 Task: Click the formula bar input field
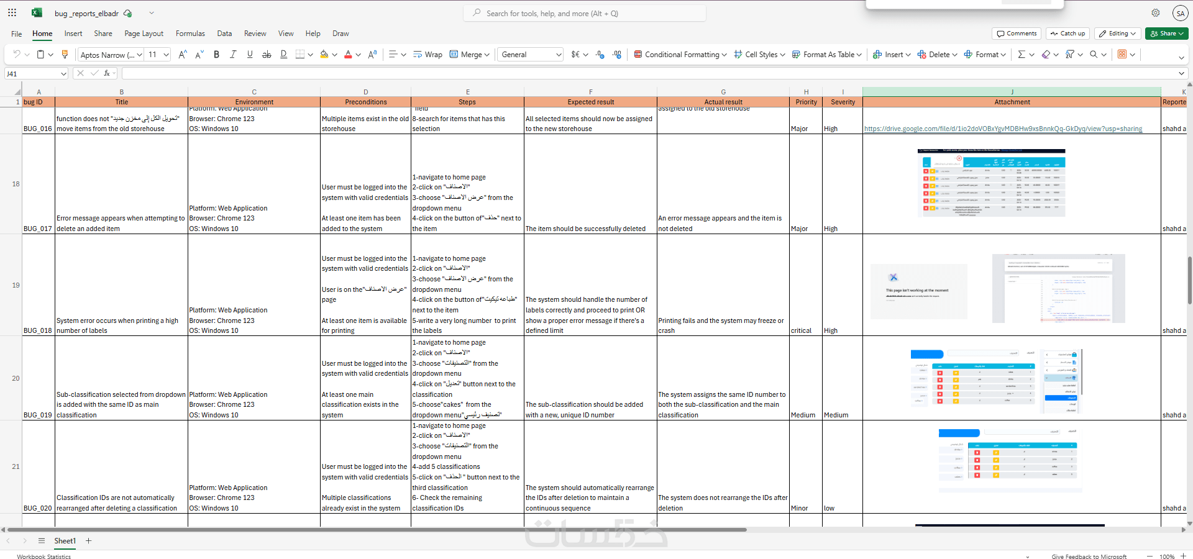pyautogui.click(x=648, y=73)
